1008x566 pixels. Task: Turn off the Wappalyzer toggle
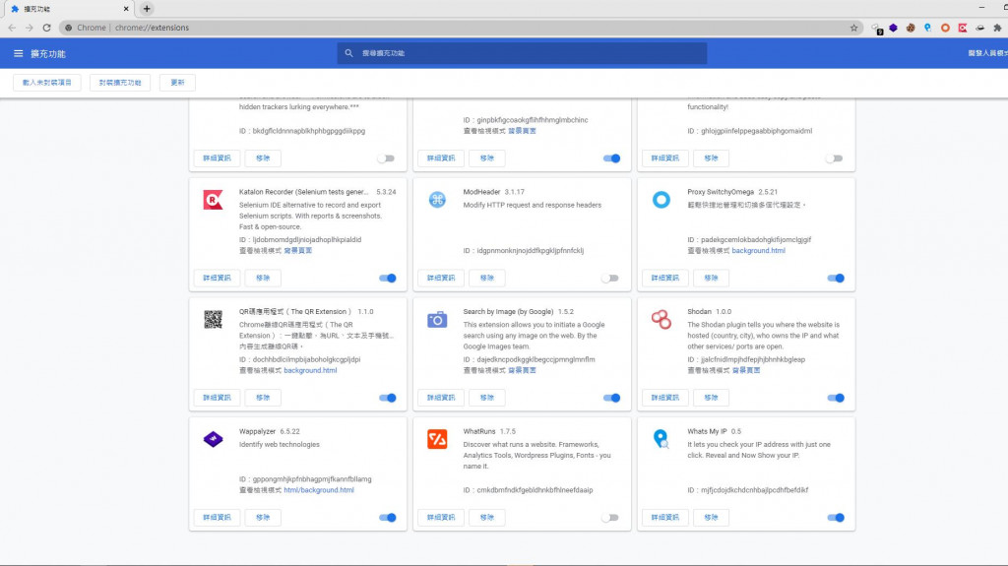(x=388, y=517)
